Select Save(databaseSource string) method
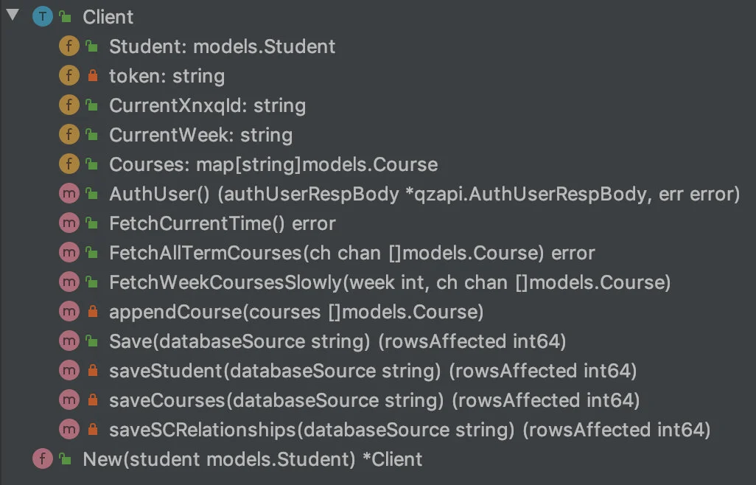 click(x=337, y=341)
